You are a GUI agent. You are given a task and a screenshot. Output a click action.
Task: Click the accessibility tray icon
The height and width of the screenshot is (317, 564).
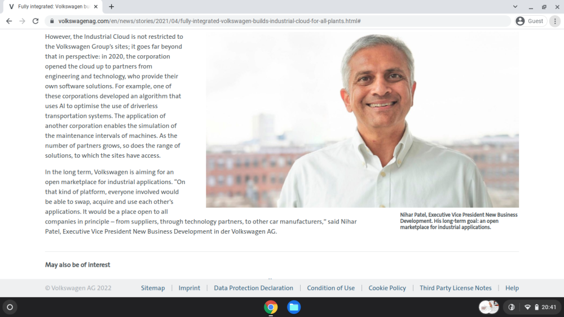(x=512, y=307)
